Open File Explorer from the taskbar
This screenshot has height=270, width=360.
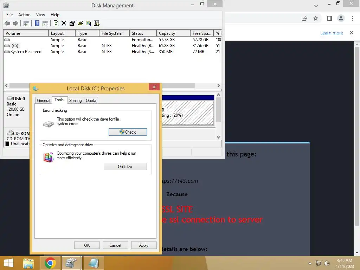click(28, 263)
